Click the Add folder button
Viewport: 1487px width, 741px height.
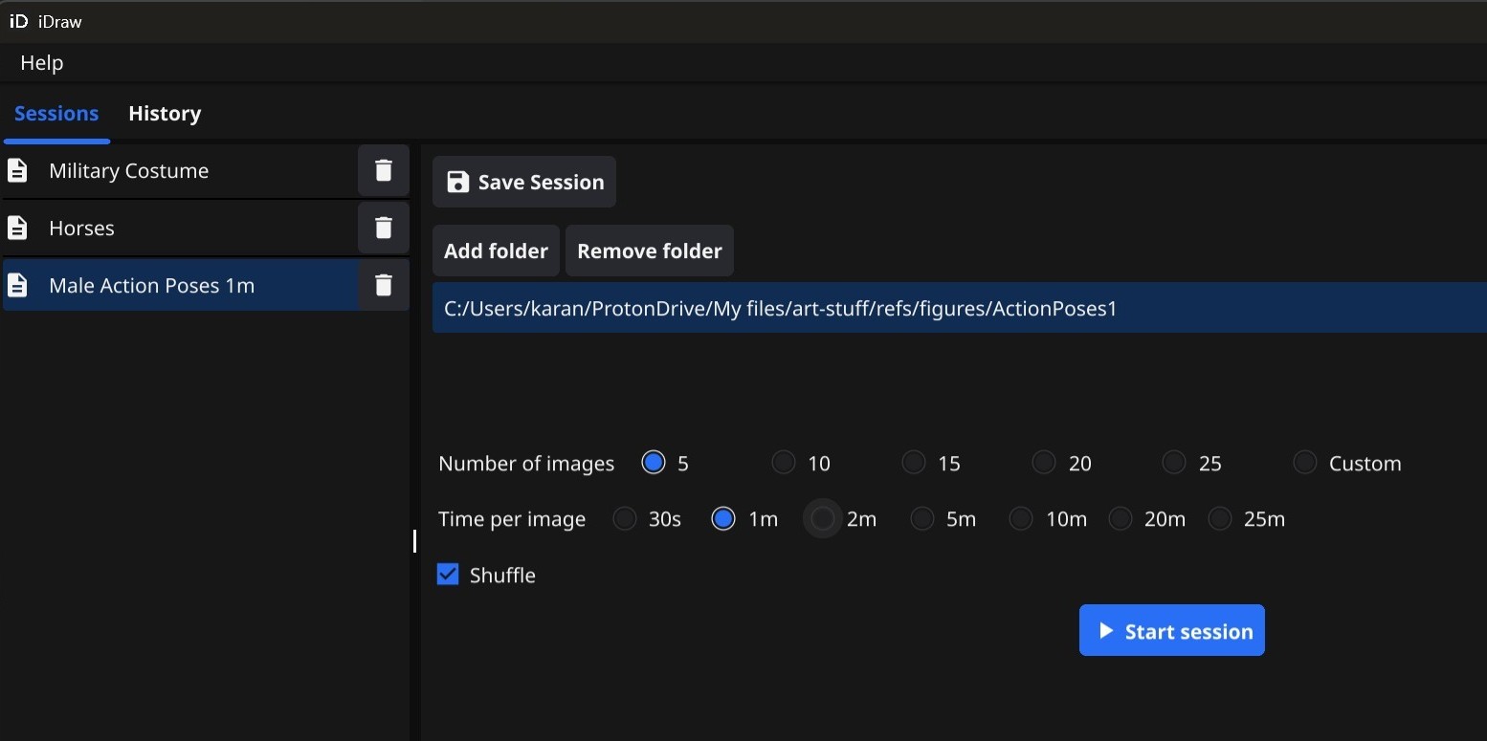(495, 251)
